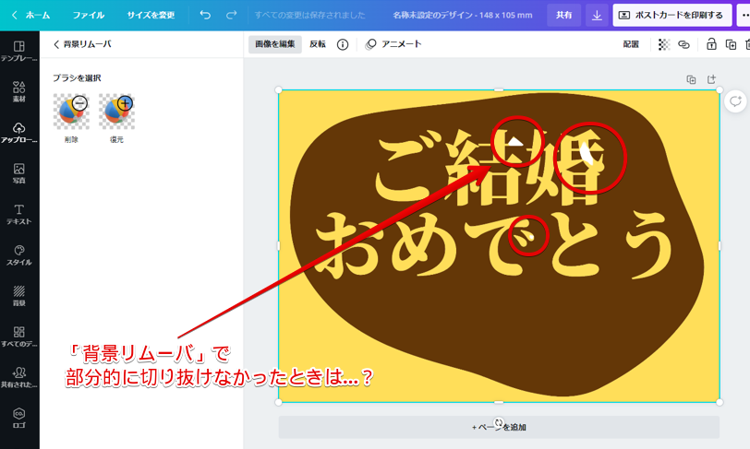This screenshot has height=449, width=750.
Task: Click ポストカードを印刷する button
Action: (672, 16)
